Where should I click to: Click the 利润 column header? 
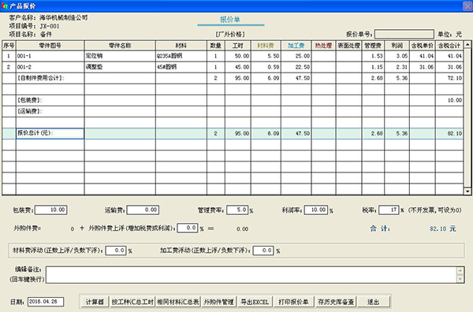397,46
